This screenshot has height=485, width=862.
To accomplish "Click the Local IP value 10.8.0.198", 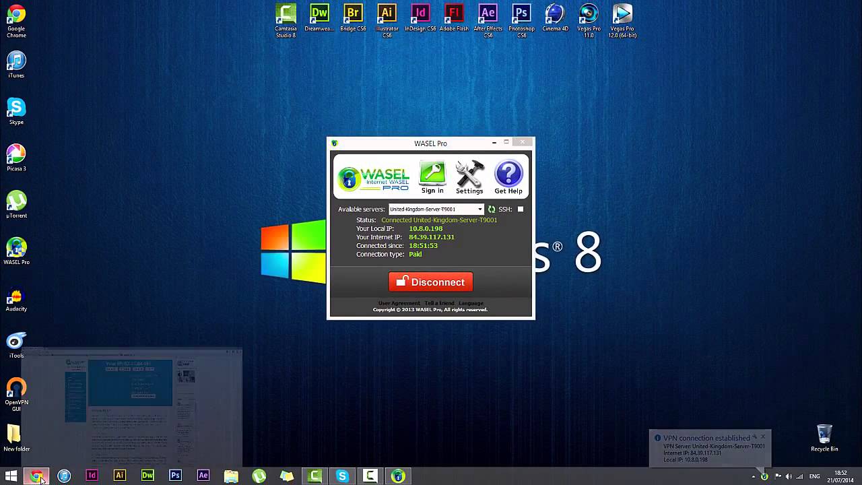I will (426, 228).
